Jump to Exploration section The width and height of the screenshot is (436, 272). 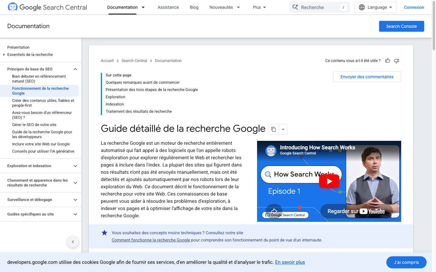point(115,97)
